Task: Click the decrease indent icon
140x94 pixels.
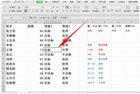Action: click(x=75, y=7)
